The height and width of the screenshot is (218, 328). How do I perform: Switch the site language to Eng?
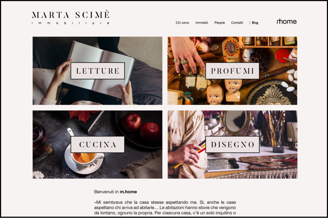(255, 23)
